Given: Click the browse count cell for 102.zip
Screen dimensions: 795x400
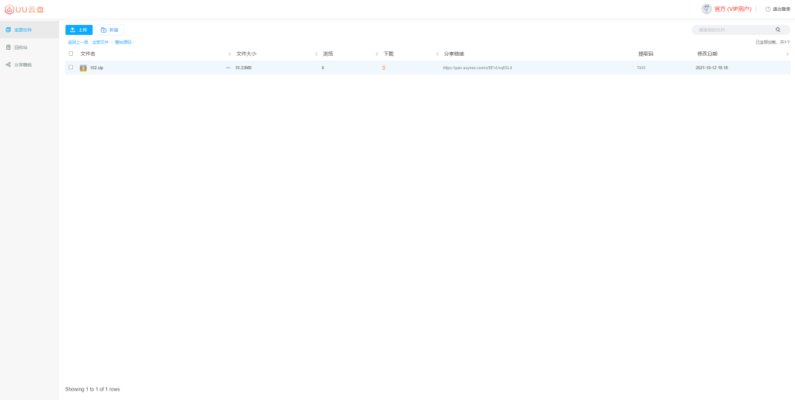Looking at the screenshot, I should tap(323, 68).
